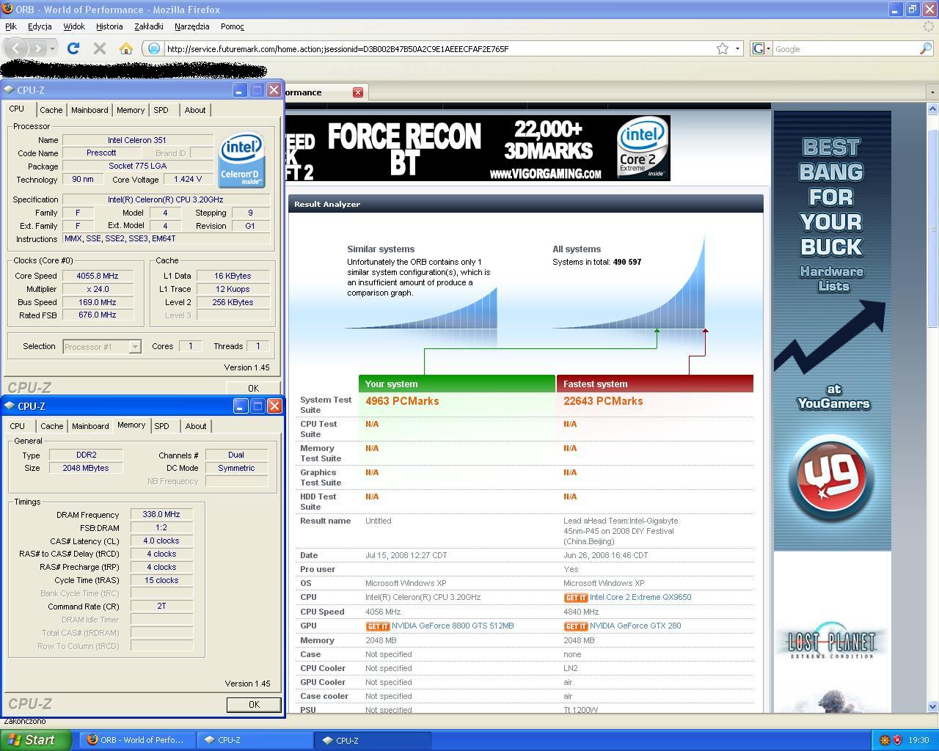Click the Firefox icon in title bar
This screenshot has width=939, height=751.
pyautogui.click(x=7, y=10)
